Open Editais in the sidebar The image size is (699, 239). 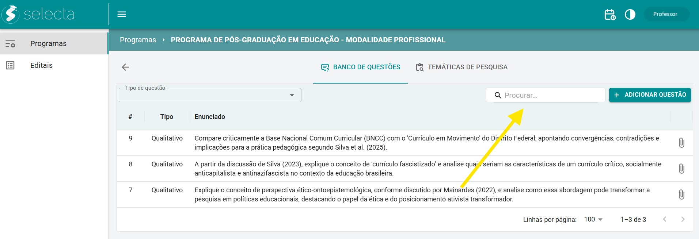coord(41,65)
